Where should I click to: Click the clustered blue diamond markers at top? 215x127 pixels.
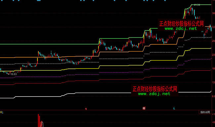[39, 0]
